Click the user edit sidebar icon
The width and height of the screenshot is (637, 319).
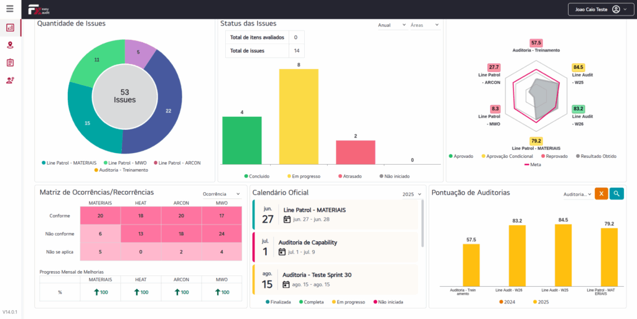pyautogui.click(x=10, y=80)
